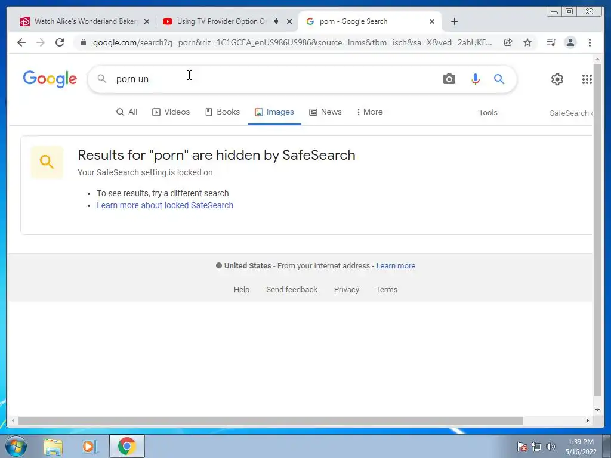Click the vertical scrollbar up arrow

click(x=597, y=59)
